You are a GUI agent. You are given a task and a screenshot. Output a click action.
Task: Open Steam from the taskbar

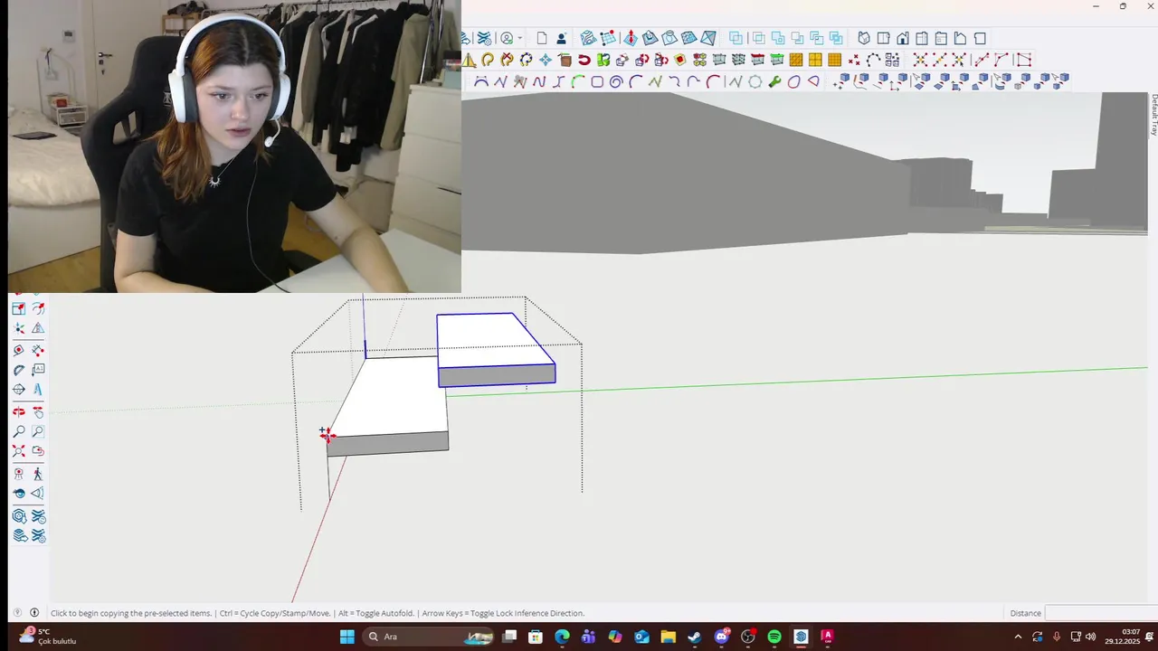694,637
